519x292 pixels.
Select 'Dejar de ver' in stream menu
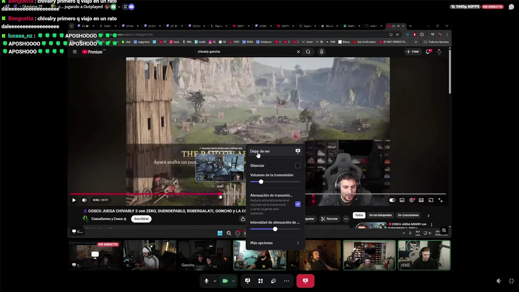(275, 151)
